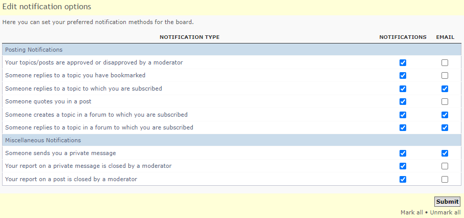Uncheck notifications for new topics in subscribed forum
This screenshot has height=218, width=464.
pos(403,115)
